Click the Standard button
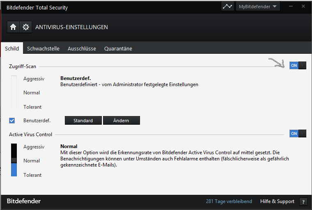The height and width of the screenshot is (210, 312). (x=83, y=121)
